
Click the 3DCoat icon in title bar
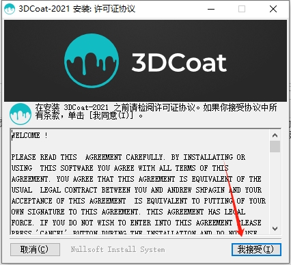[x=10, y=9]
